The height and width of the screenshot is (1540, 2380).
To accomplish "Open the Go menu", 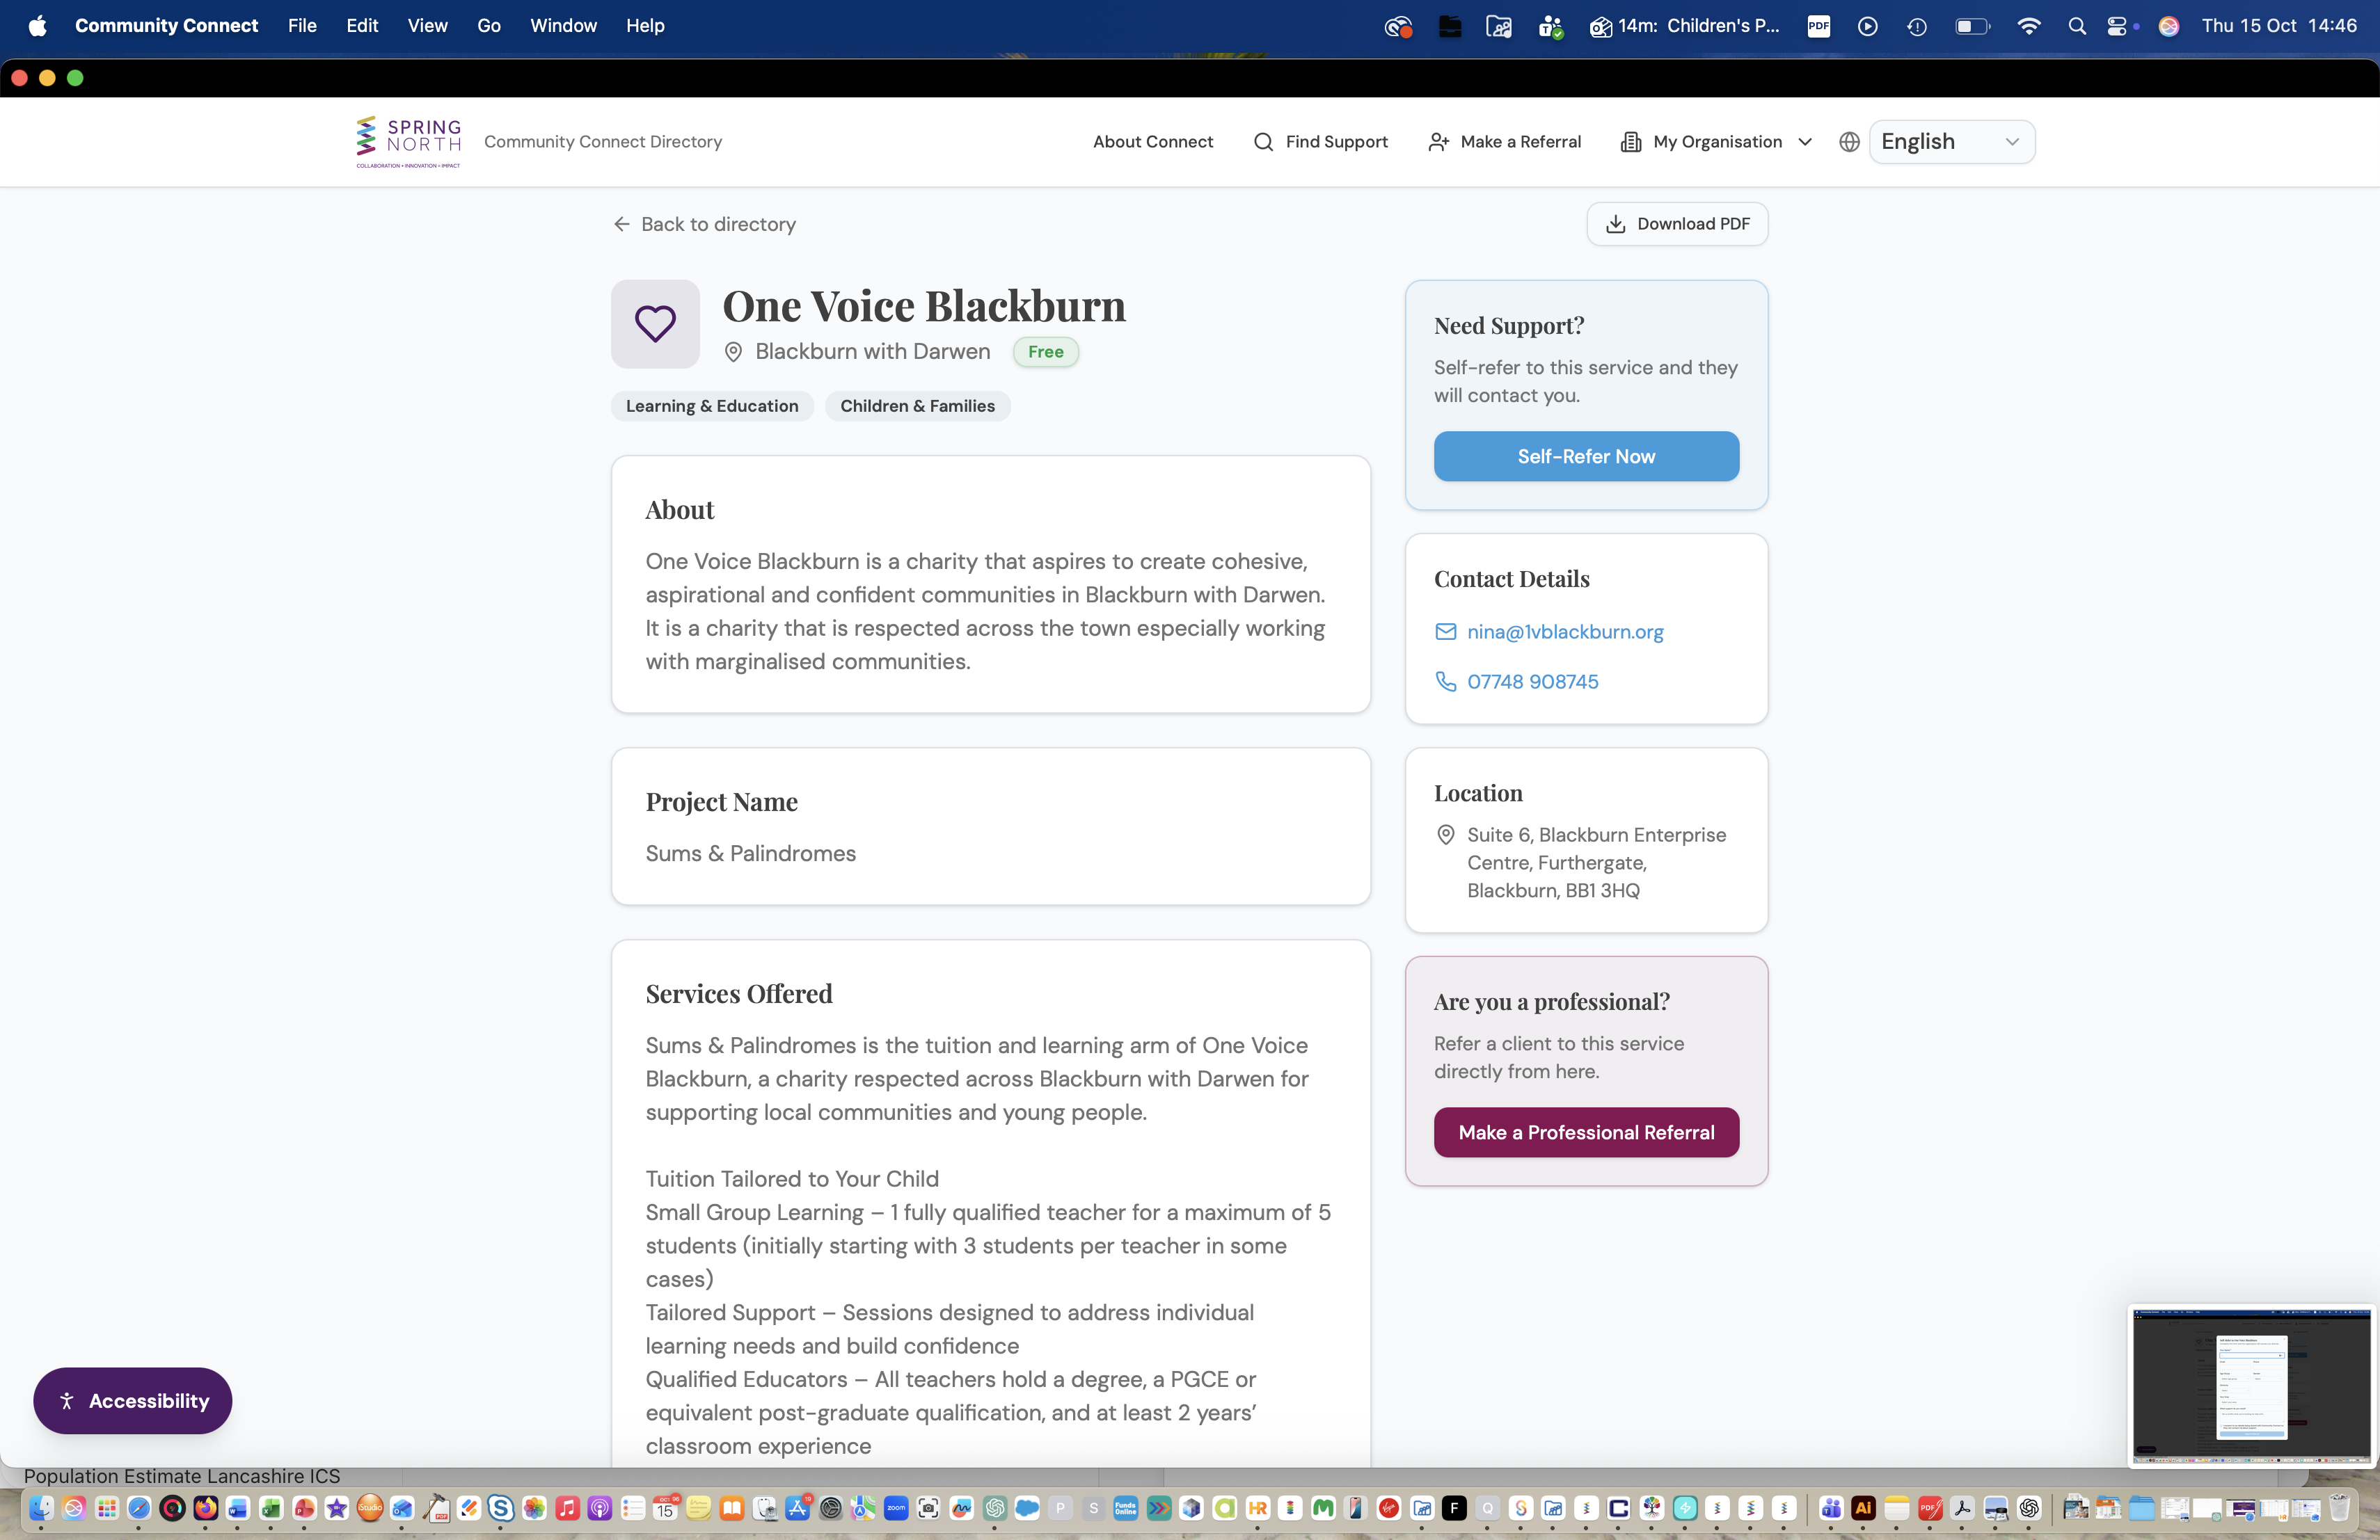I will [x=489, y=26].
